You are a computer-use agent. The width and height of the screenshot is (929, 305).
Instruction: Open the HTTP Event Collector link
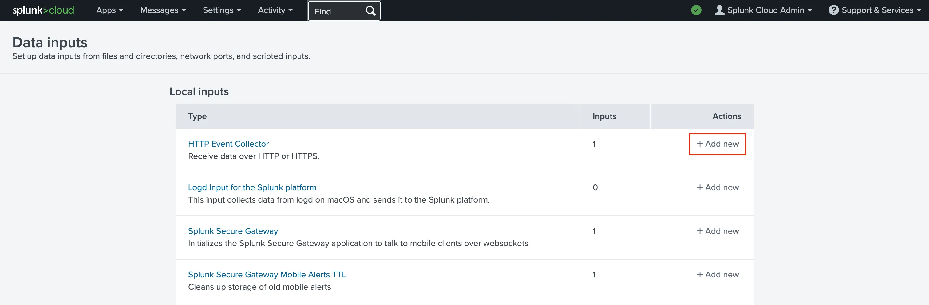(x=228, y=144)
